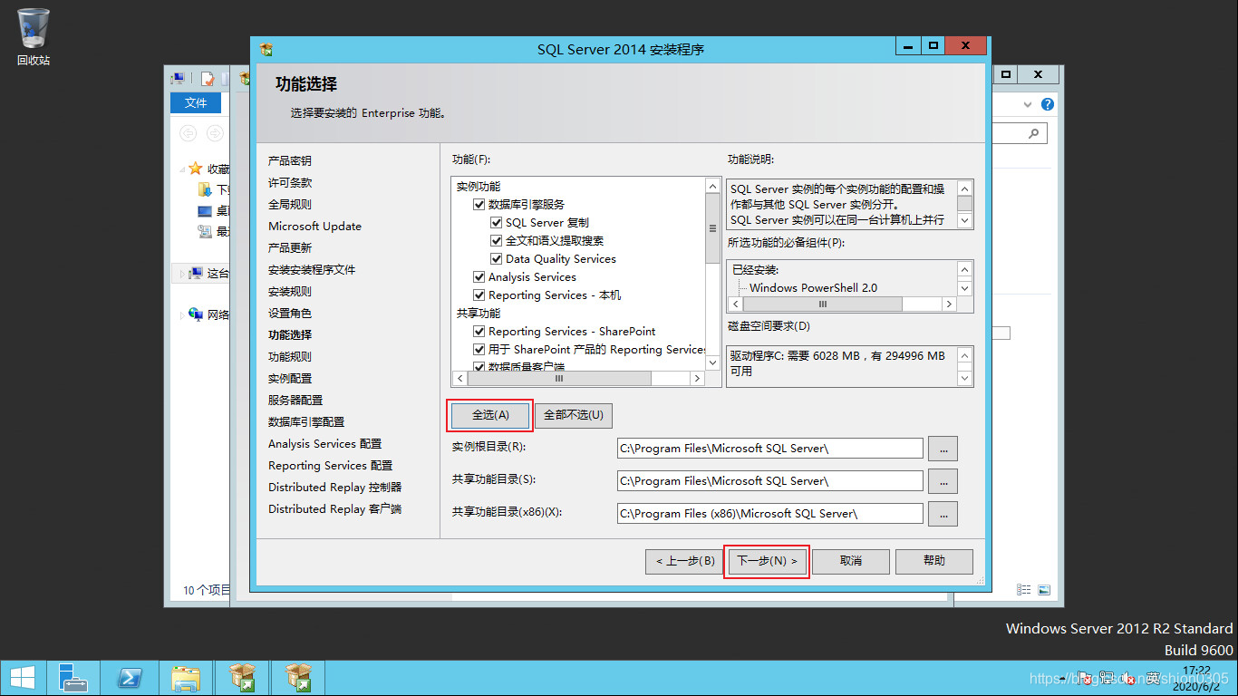Click the Properties icon in Explorer quick access toolbar
1238x696 pixels.
tap(208, 79)
